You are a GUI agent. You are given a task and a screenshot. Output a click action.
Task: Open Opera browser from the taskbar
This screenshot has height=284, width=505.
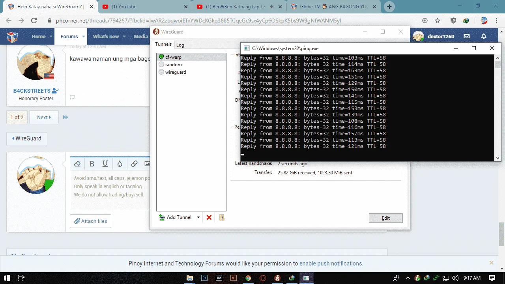263,278
